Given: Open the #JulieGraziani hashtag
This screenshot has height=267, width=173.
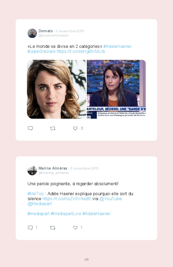Looking at the screenshot, I should pyautogui.click(x=41, y=52).
